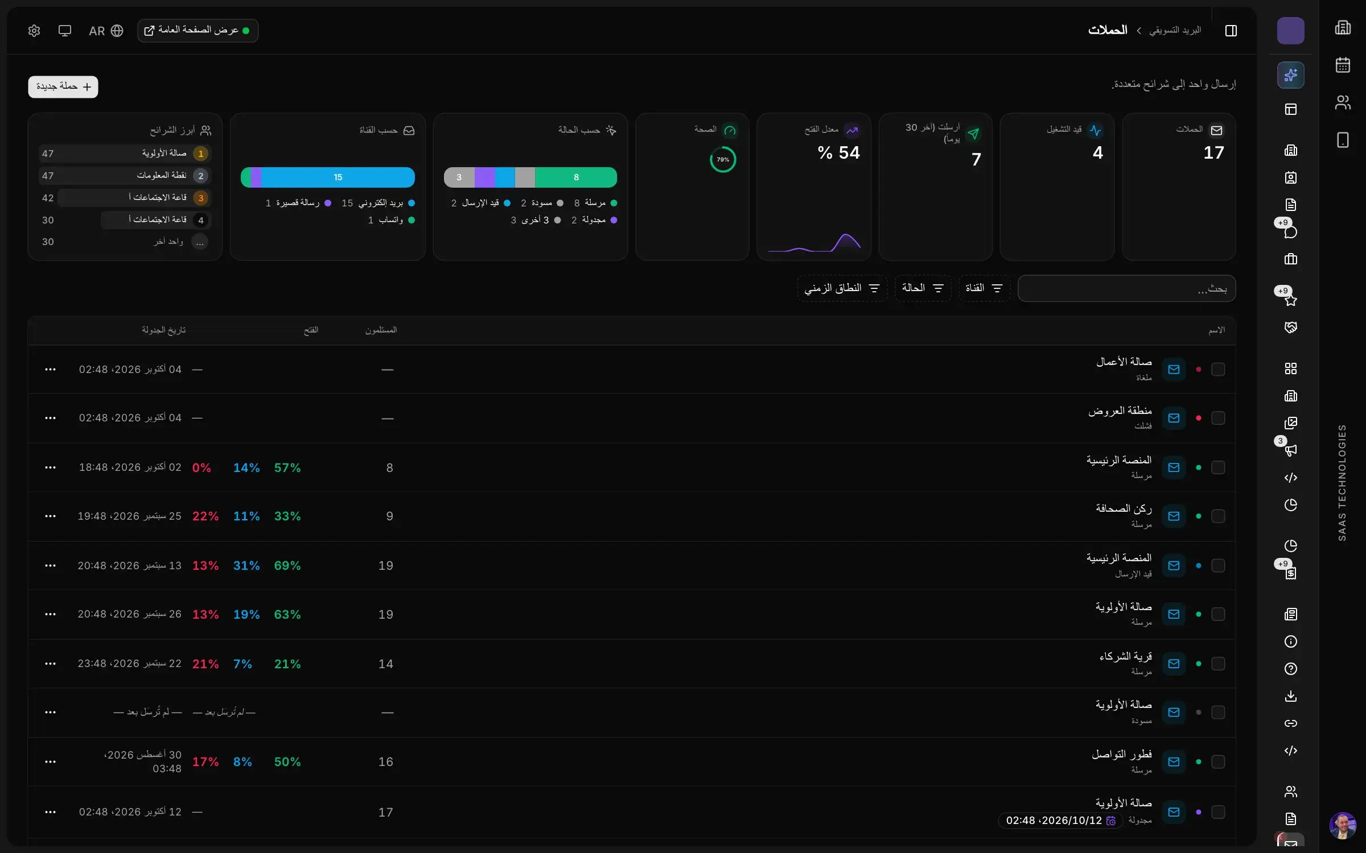Toggle the sidebar panel icon beside breadcrumb
Screen dimensions: 1366x853
[x=1231, y=31]
